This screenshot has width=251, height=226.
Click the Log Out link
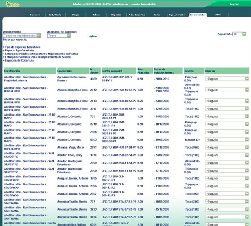[x=234, y=4]
